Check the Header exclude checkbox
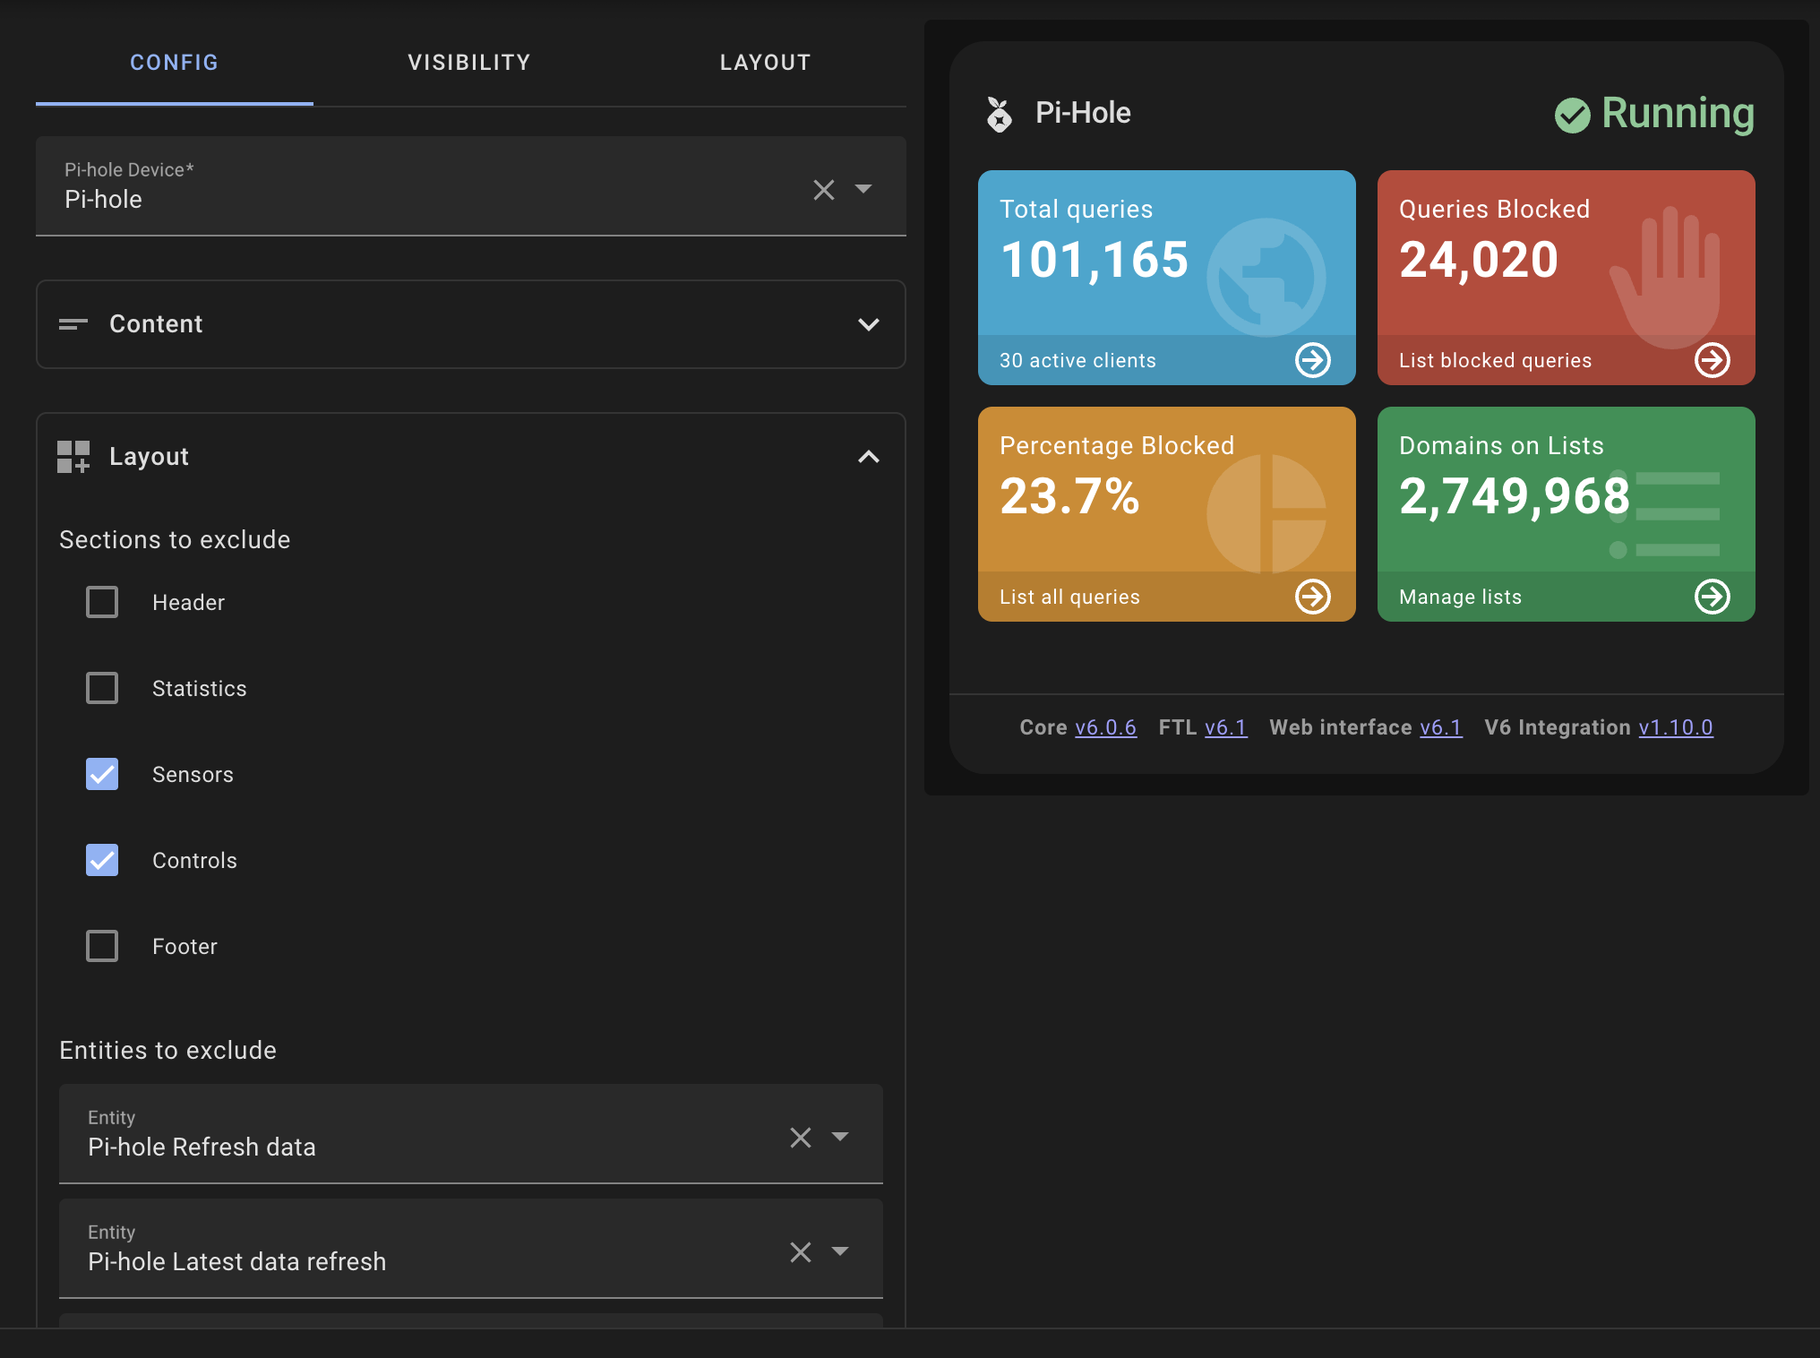This screenshot has width=1820, height=1358. tap(102, 602)
